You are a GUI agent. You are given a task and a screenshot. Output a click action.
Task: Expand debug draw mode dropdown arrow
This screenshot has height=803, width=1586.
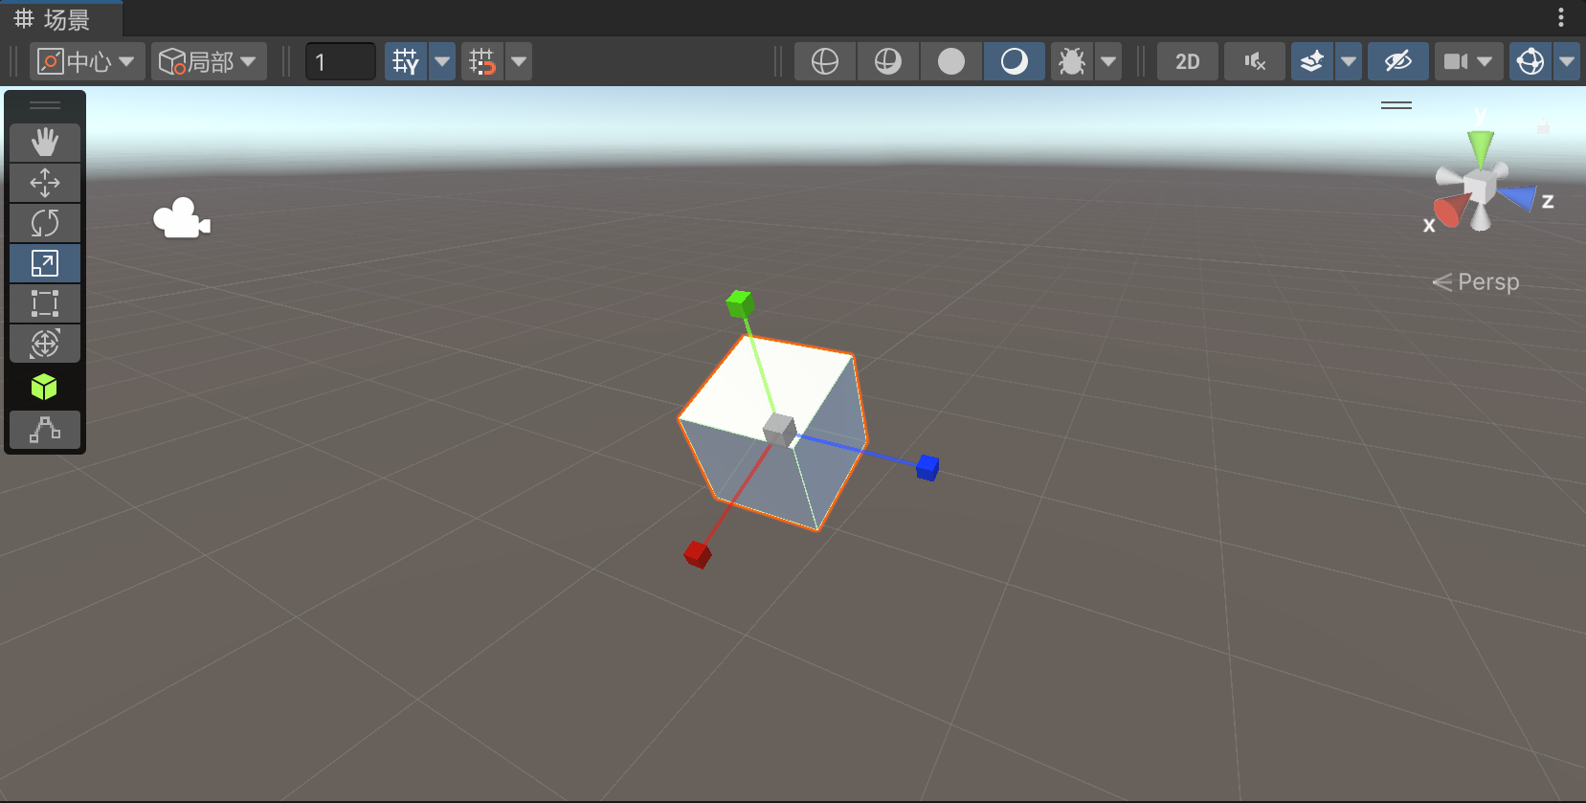pyautogui.click(x=1108, y=61)
